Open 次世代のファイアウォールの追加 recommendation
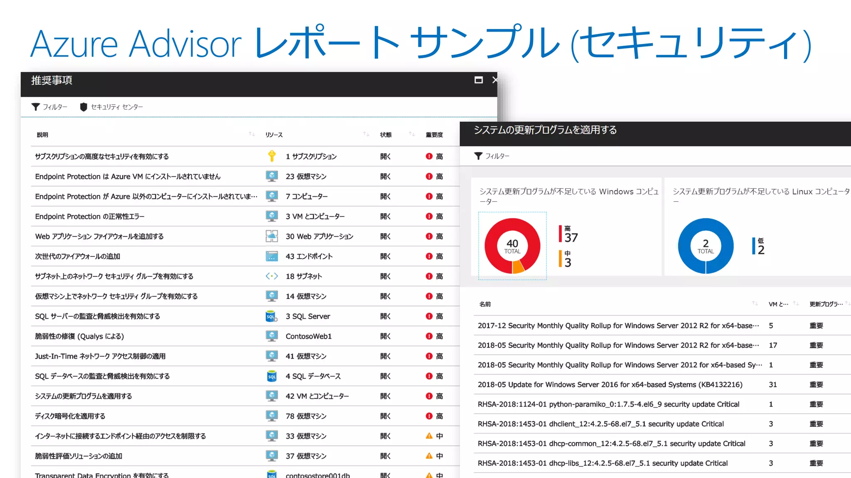The image size is (851, 478). click(x=78, y=256)
